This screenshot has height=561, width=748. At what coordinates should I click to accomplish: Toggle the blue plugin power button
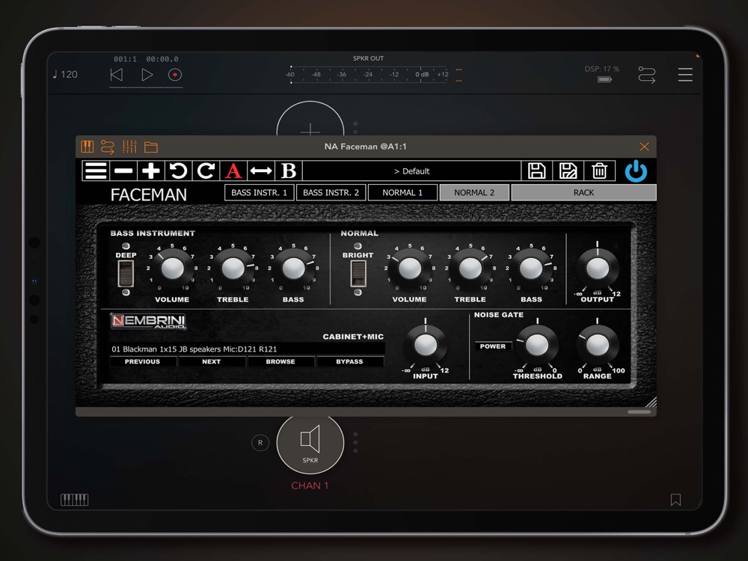[x=636, y=171]
